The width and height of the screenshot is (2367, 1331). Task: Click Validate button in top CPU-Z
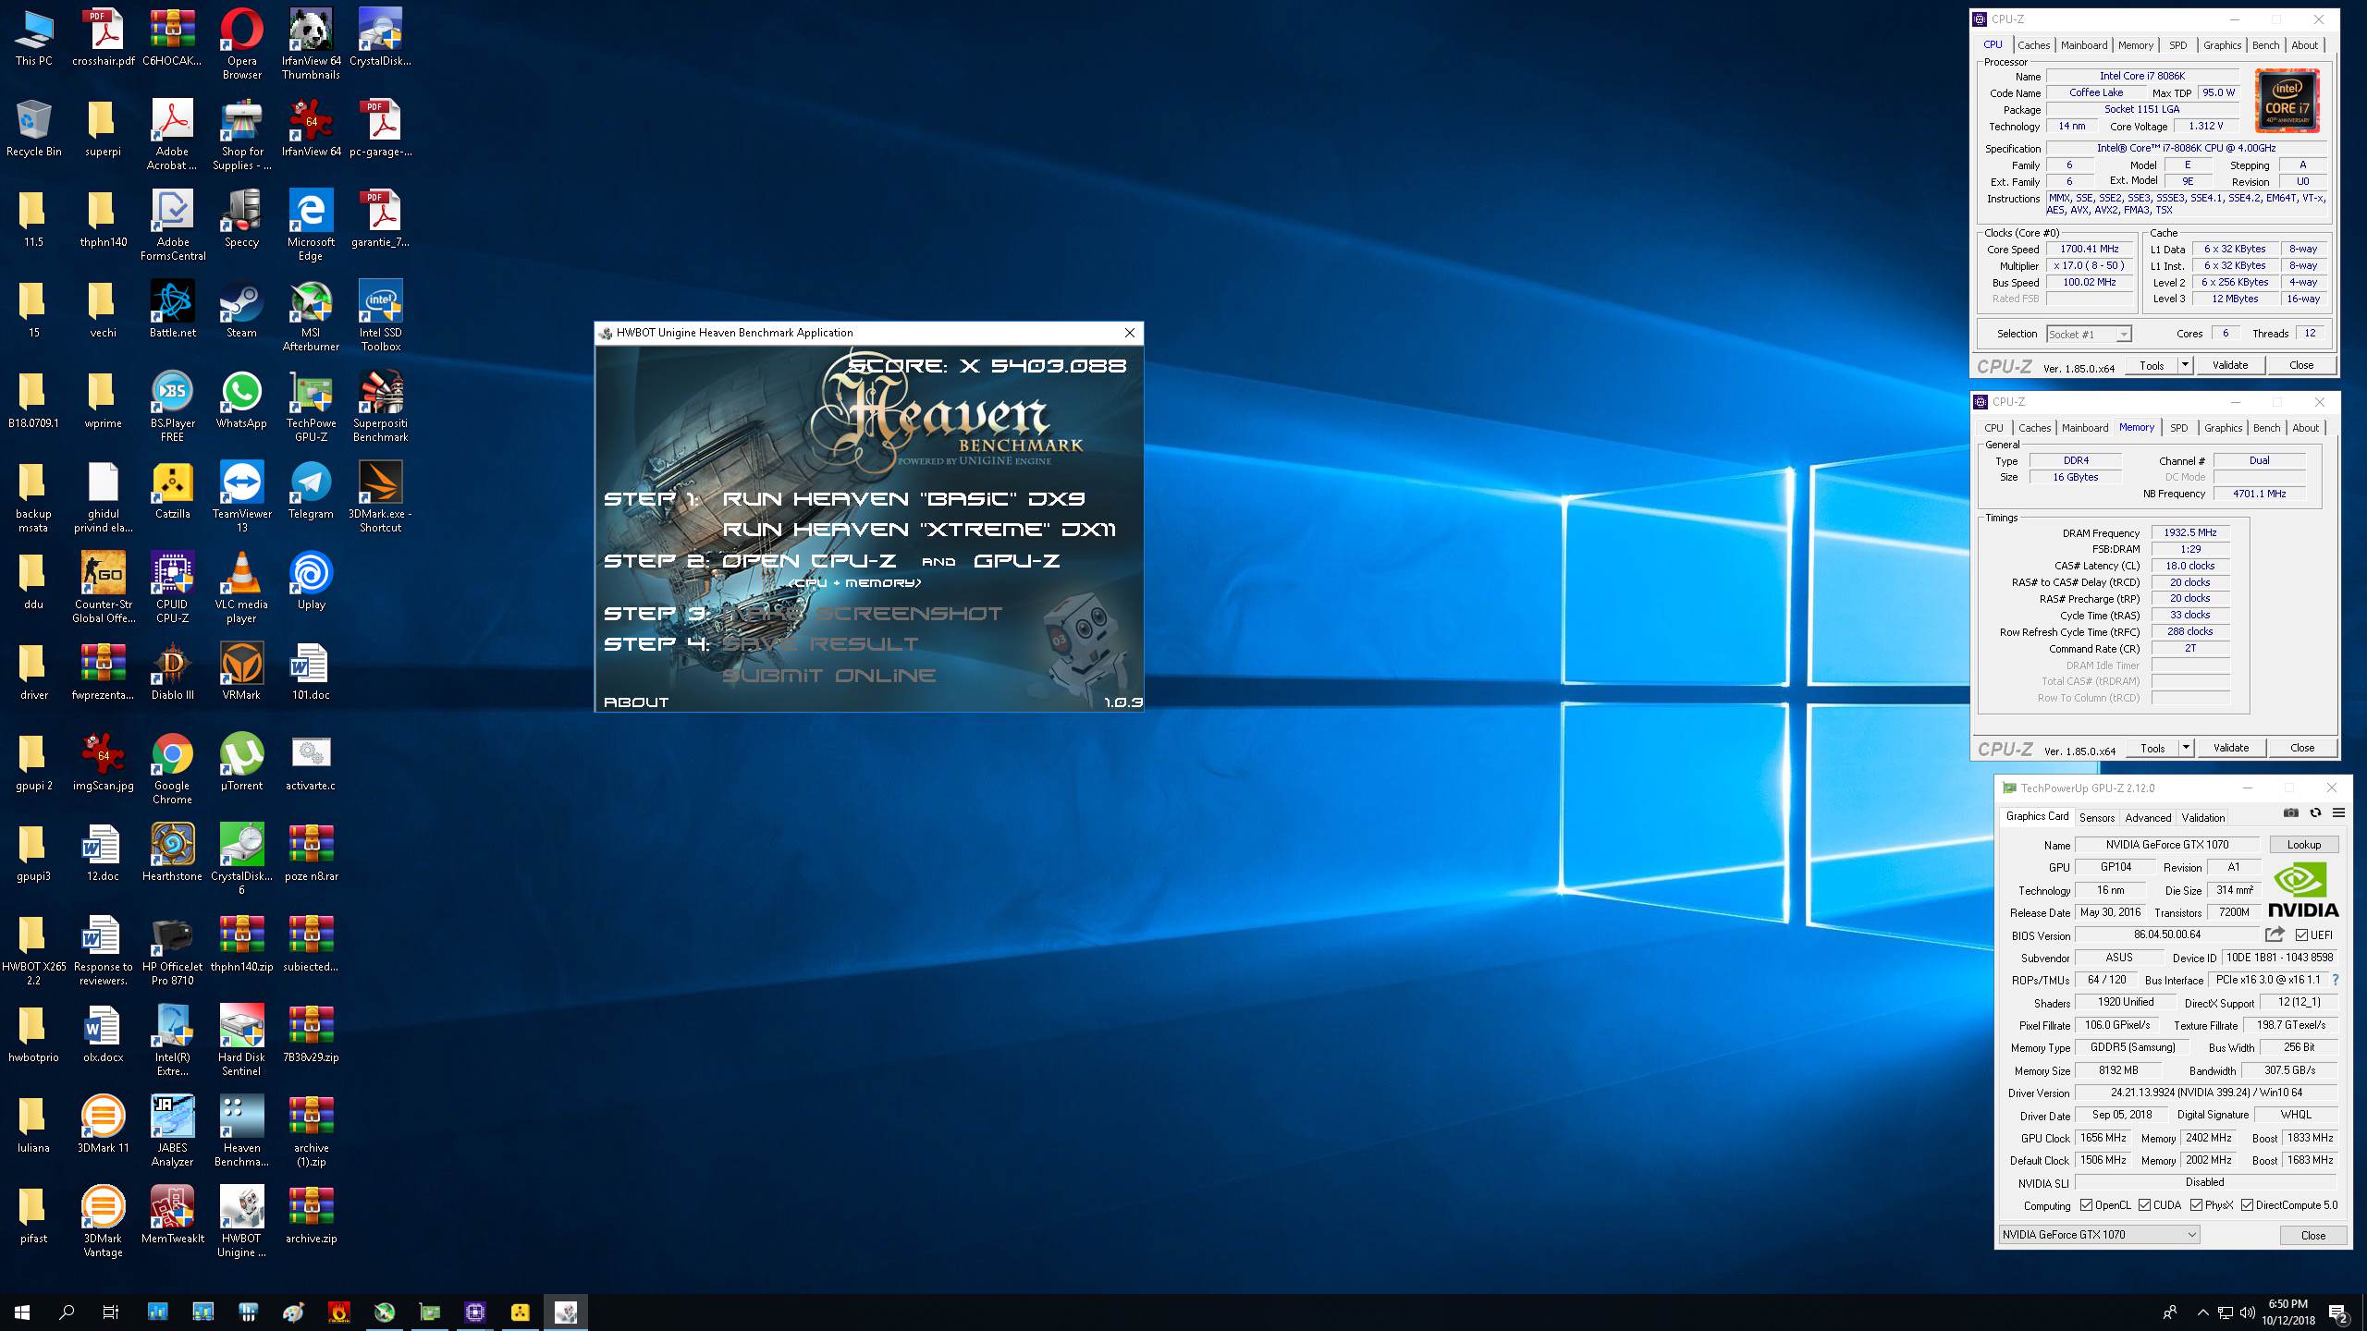coord(2229,365)
